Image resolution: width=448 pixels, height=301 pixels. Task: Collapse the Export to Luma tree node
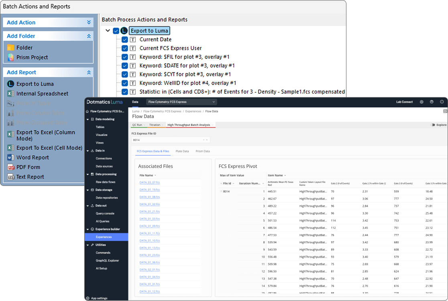(x=108, y=31)
